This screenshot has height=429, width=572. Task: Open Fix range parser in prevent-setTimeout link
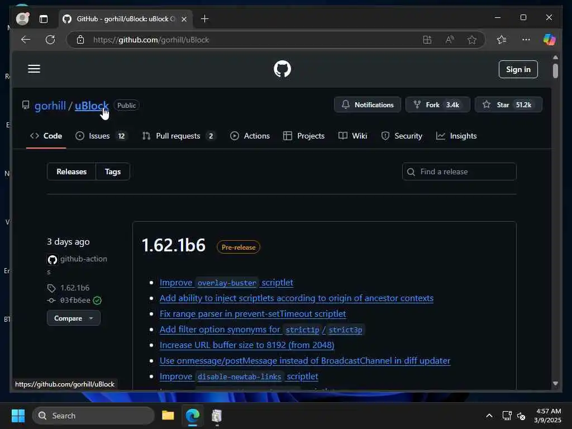point(253,314)
